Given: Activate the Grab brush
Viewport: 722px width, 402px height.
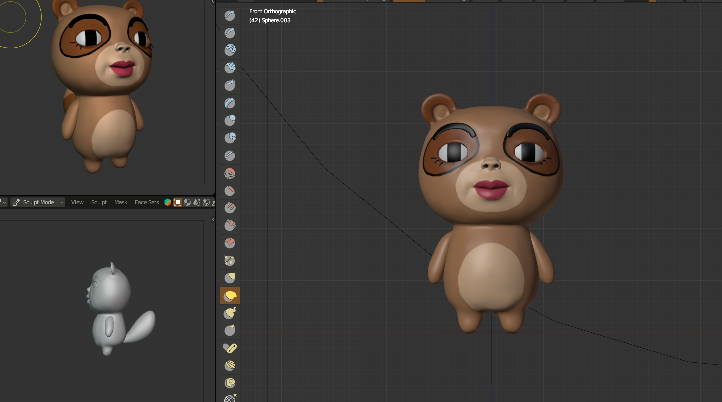Looking at the screenshot, I should (x=230, y=278).
